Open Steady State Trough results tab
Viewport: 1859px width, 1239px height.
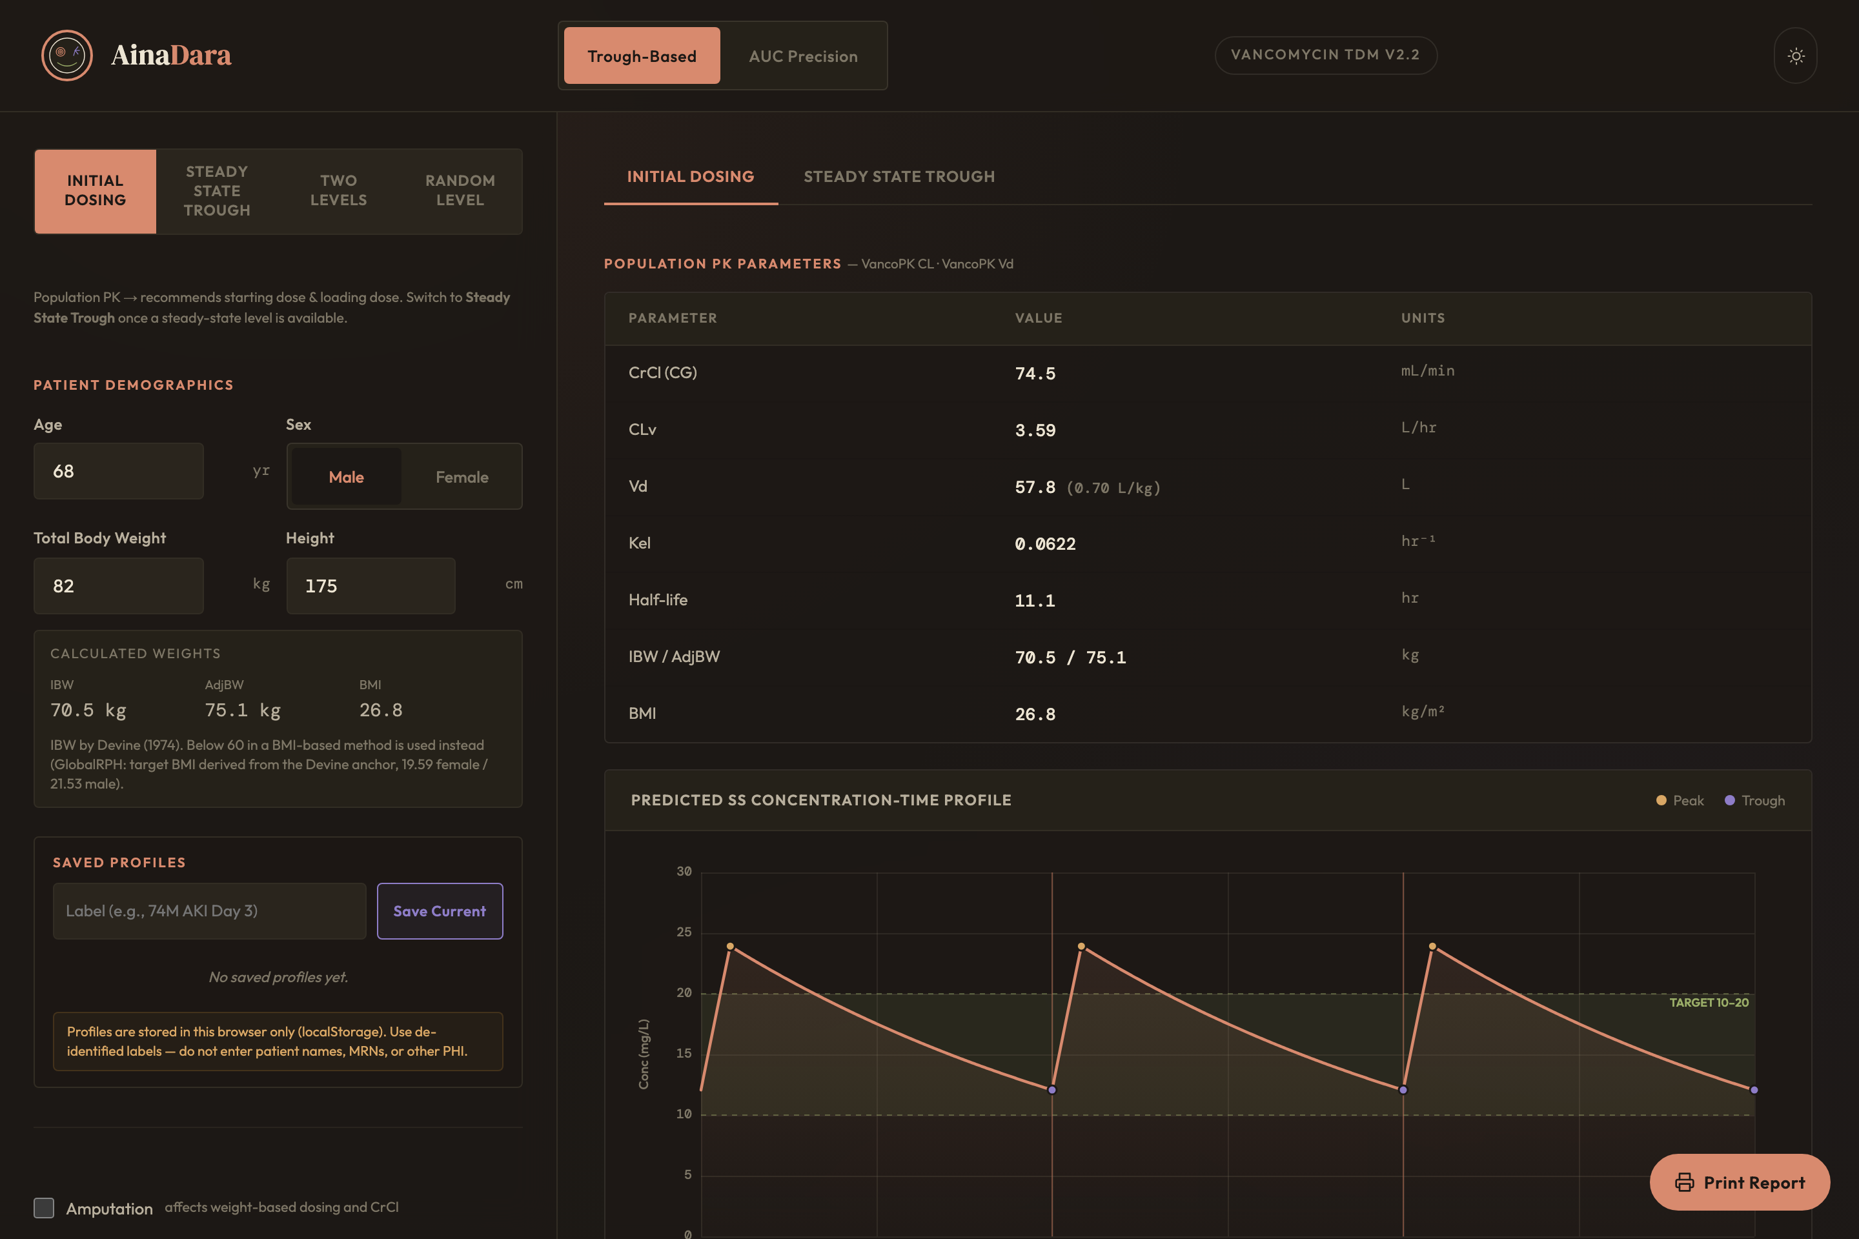point(899,177)
